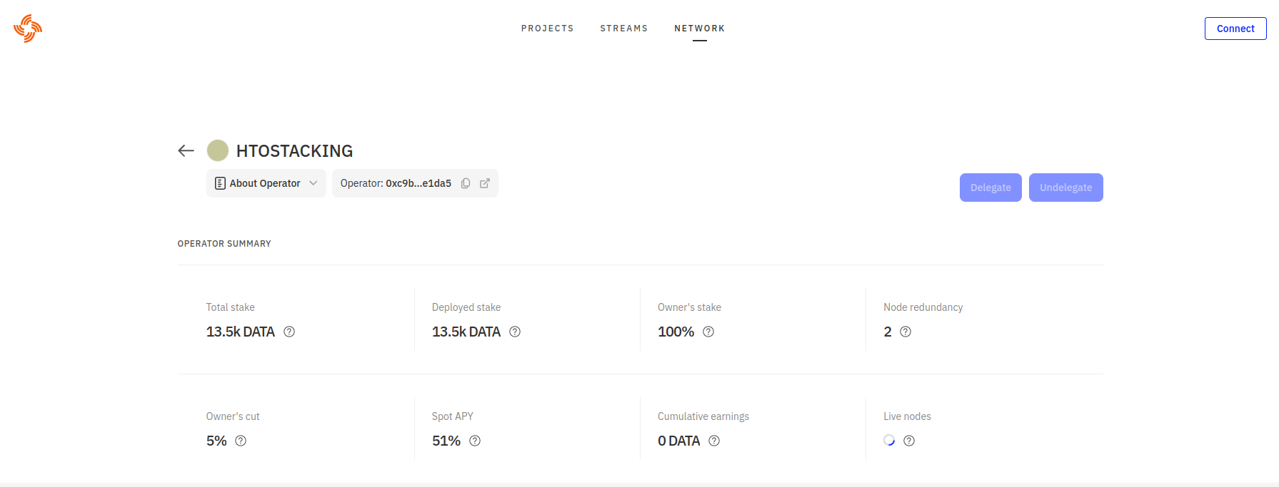
Task: Click the Streamr logo icon
Action: [28, 29]
